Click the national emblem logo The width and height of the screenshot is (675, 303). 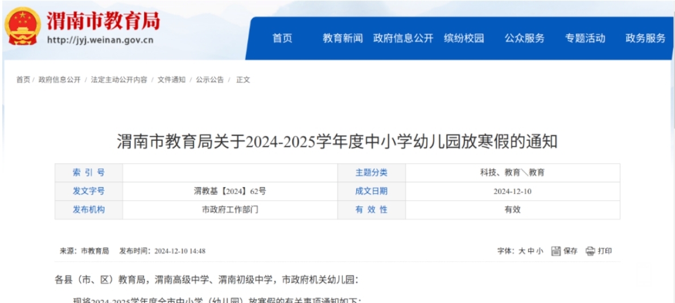pos(23,26)
